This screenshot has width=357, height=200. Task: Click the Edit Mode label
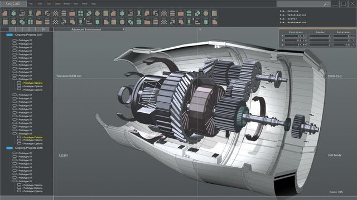335,156
